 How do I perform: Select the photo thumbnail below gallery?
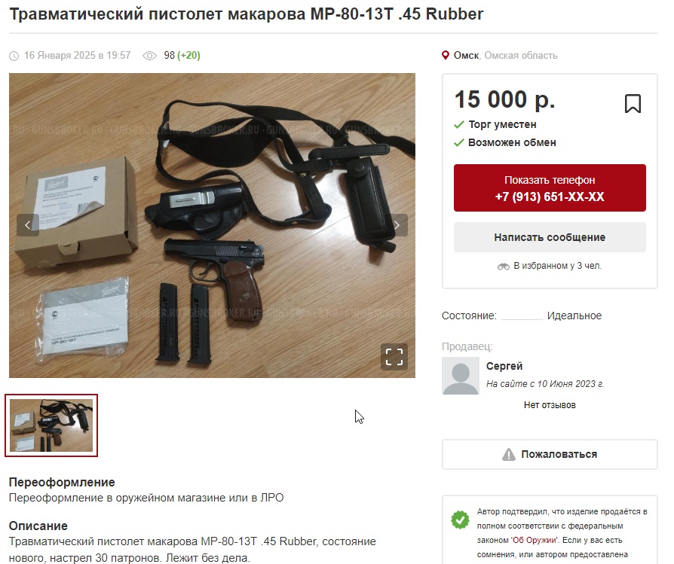(51, 425)
